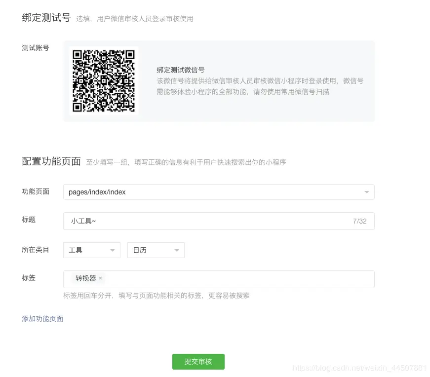Expand the 工具 category selector
Viewport: 430px width, 377px height.
(91, 250)
